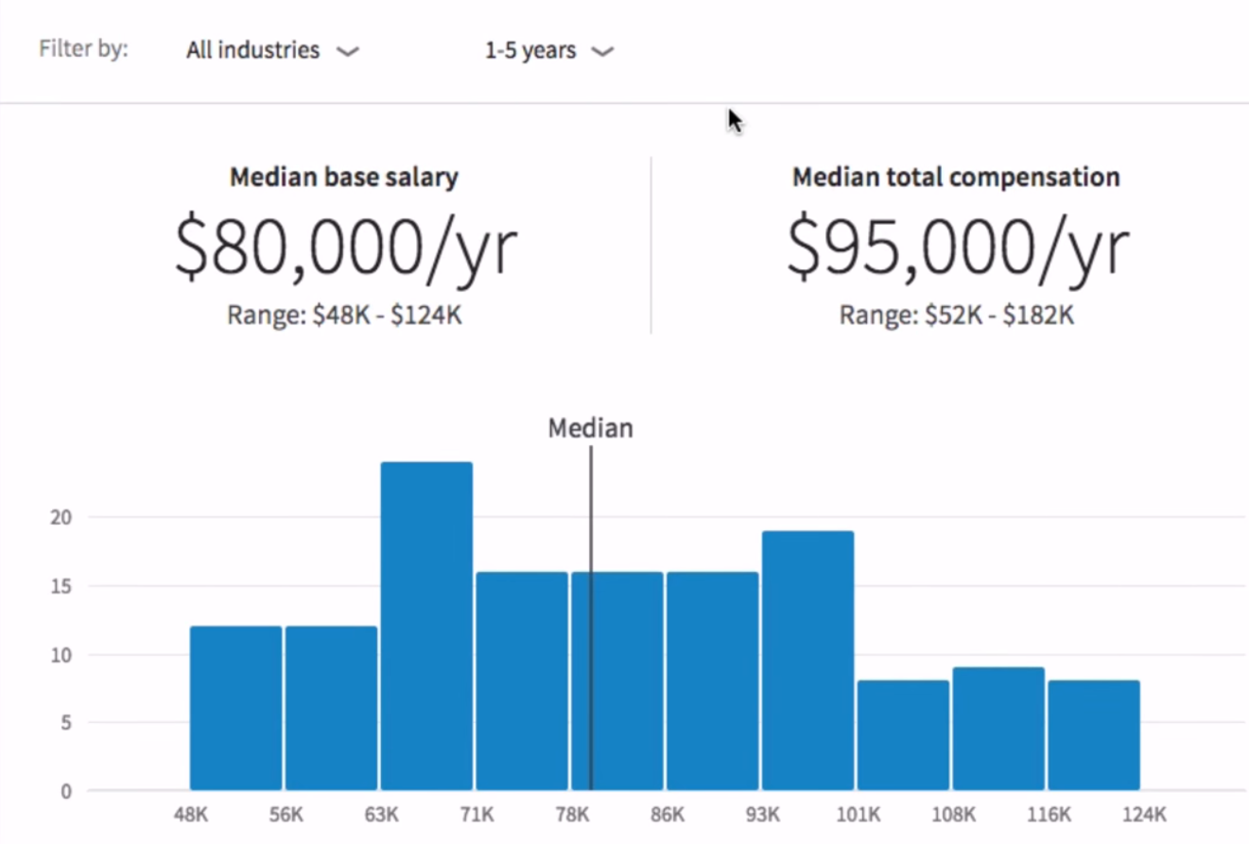Screen dimensions: 1249x844
Task: Click the chevron beside All industries
Action: [348, 53]
